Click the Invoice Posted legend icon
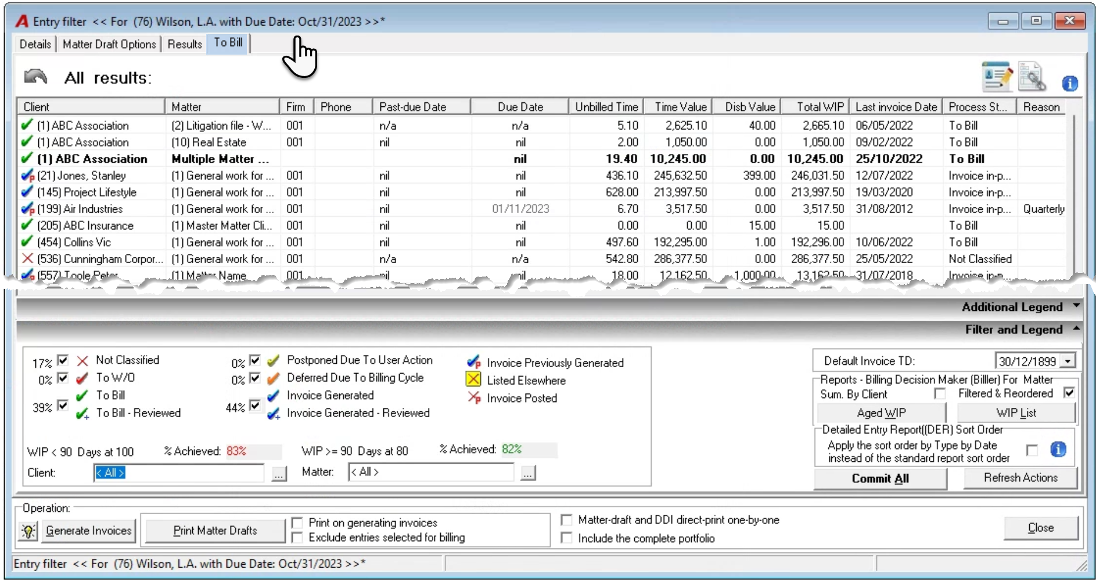The image size is (1096, 581). tap(474, 398)
